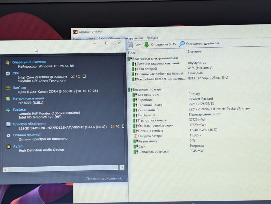Open the Оптичні пристрої link
This screenshot has width=271, height=204.
pos(27,135)
